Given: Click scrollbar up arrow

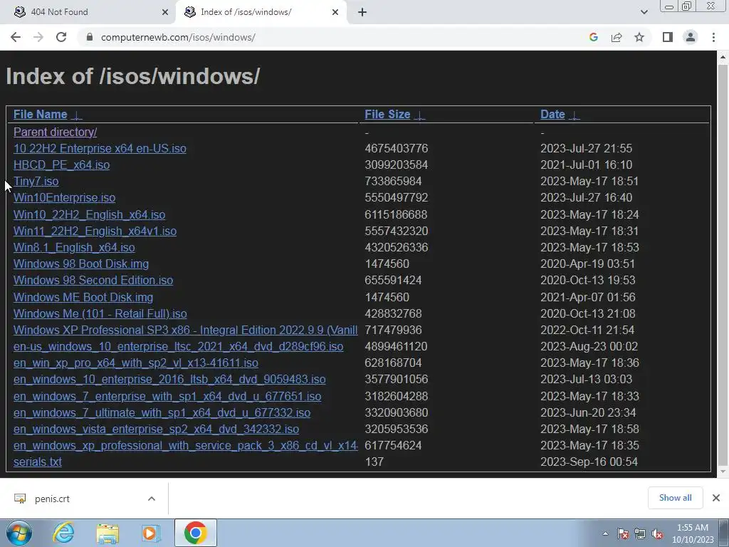Looking at the screenshot, I should [x=723, y=58].
